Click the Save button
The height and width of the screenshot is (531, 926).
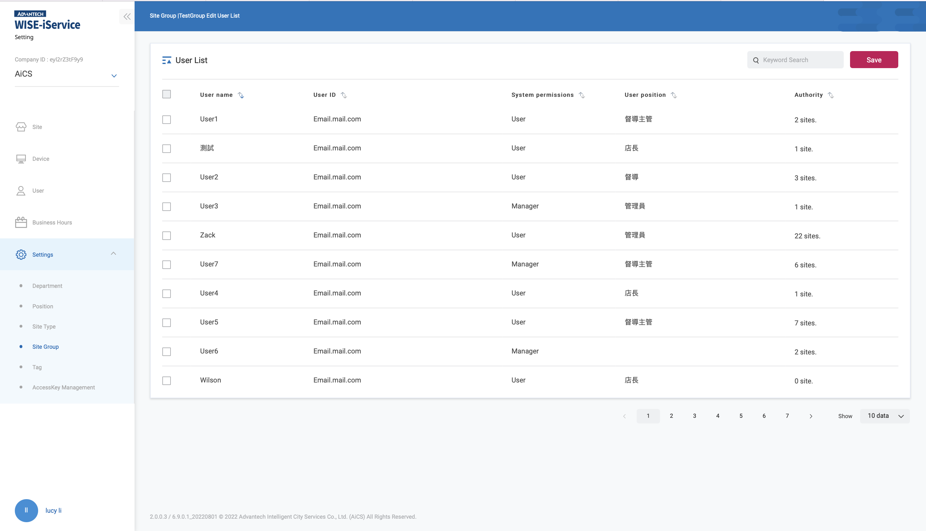click(874, 60)
